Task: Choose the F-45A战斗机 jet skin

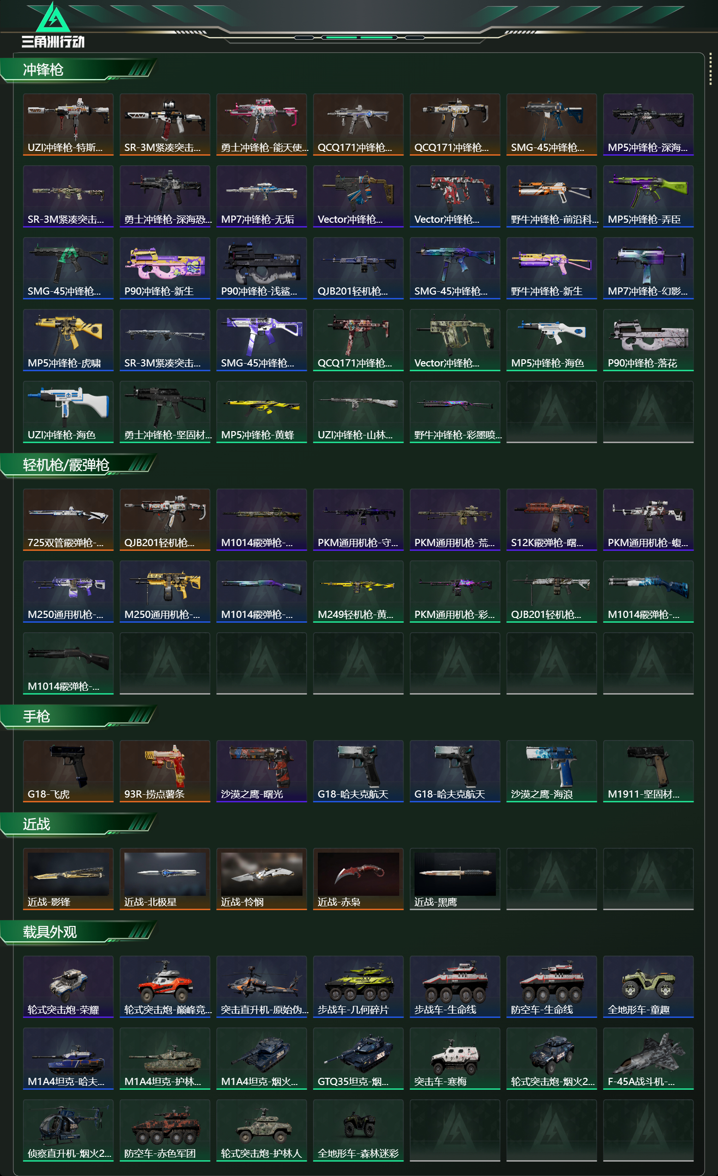Action: click(649, 1059)
